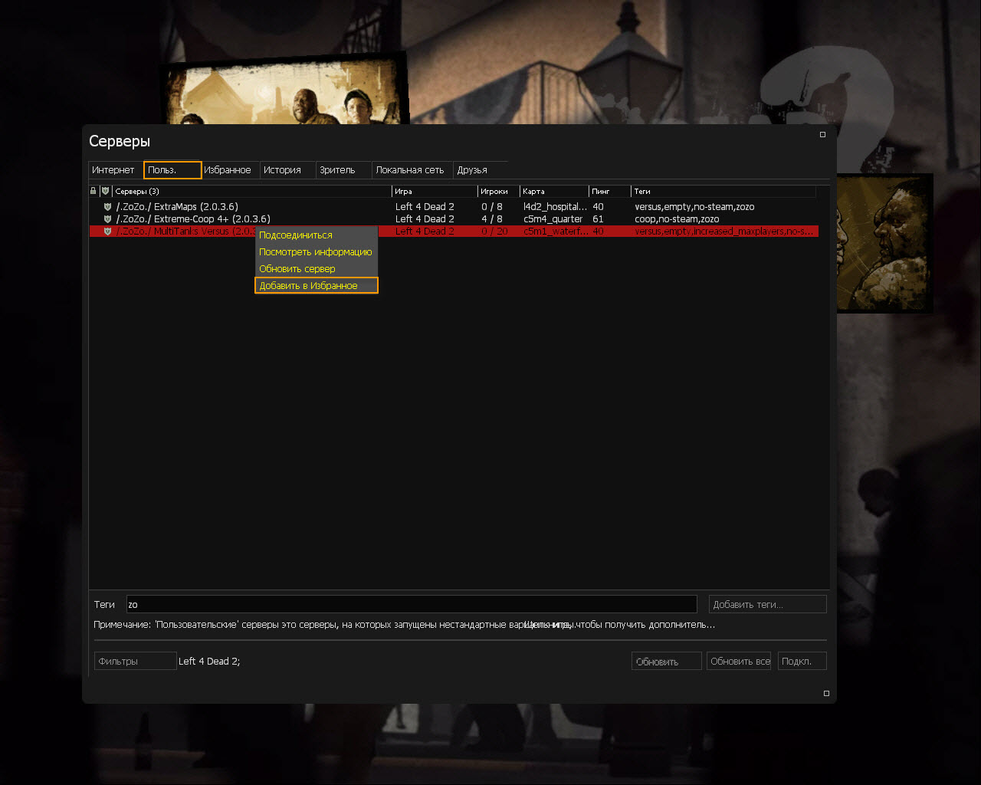Click the resize grip at dialog bottom-right

coord(826,693)
